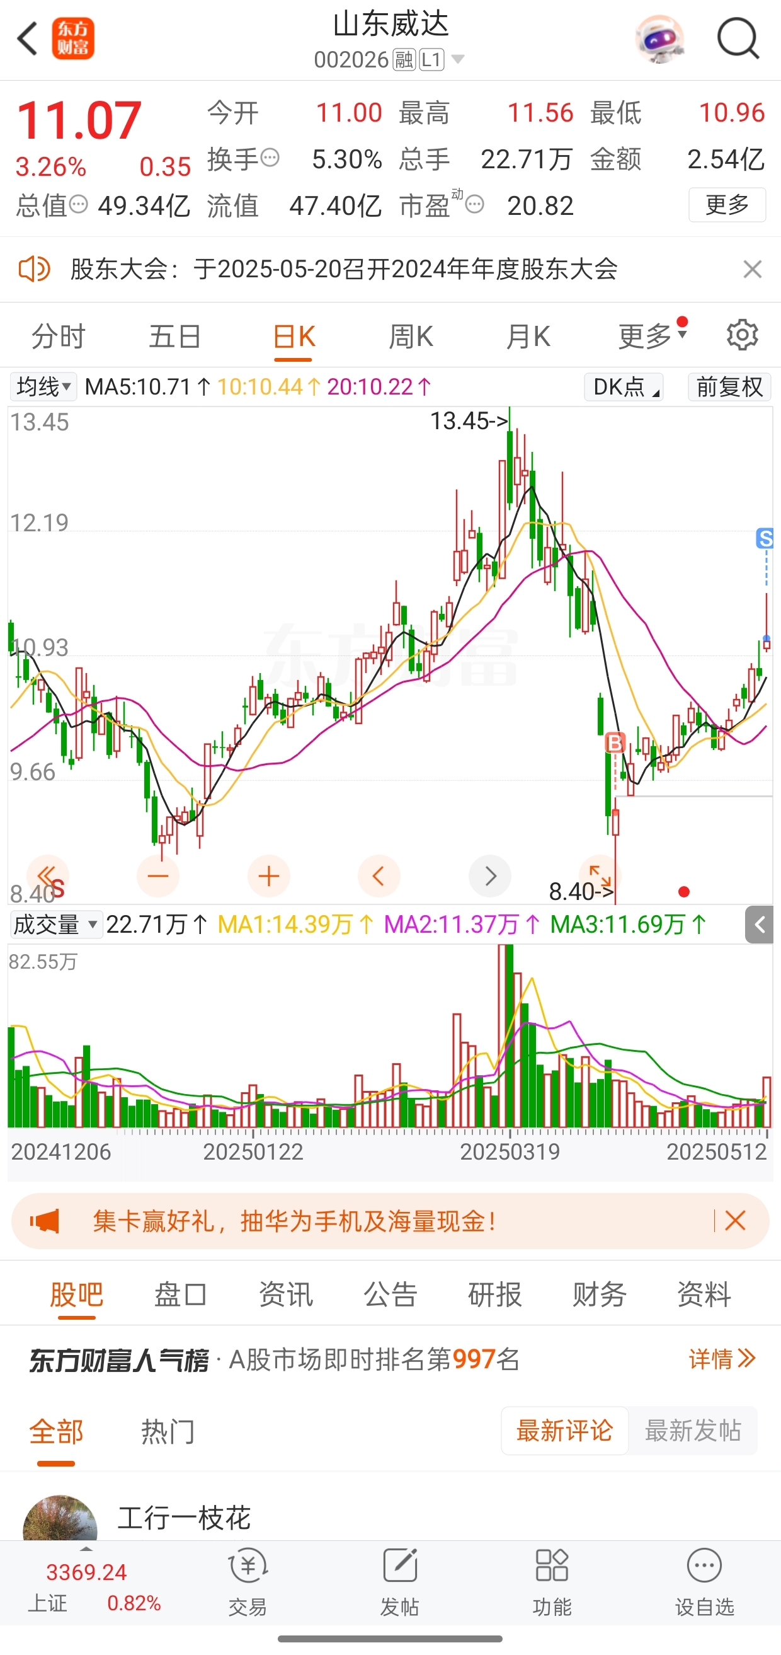
Task: Open the 东方财富 logo home icon
Action: pos(73,38)
